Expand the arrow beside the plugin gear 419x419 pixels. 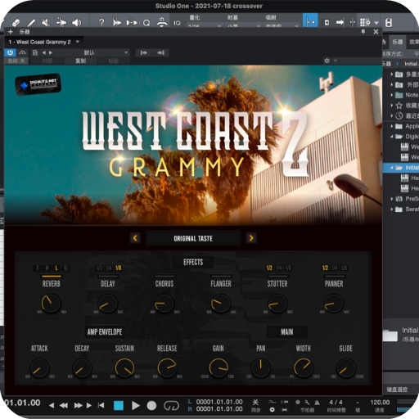(x=336, y=61)
